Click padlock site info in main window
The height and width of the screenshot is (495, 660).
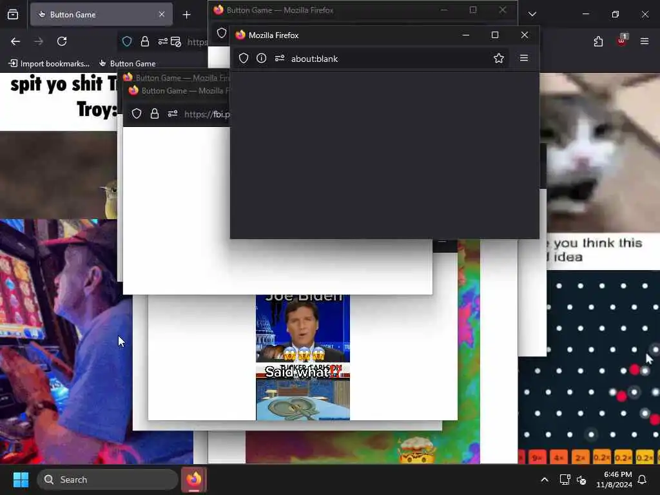[x=145, y=41]
